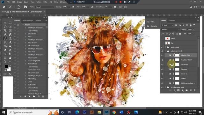204x115 pixels.
Task: Lock all with padlock icon
Action: (180, 34)
